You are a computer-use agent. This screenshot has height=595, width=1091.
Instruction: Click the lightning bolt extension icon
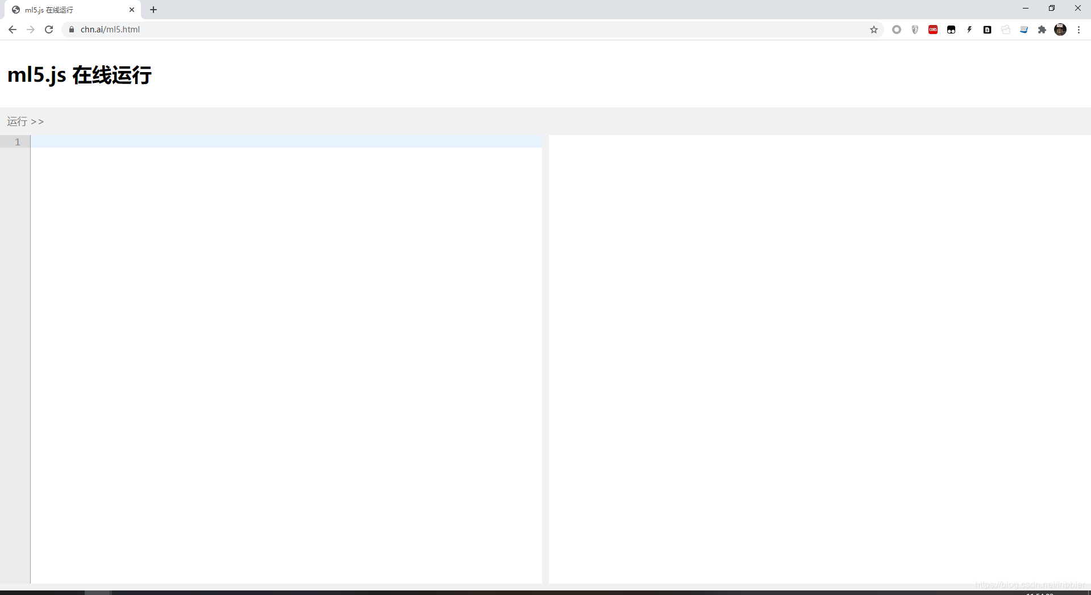coord(969,30)
